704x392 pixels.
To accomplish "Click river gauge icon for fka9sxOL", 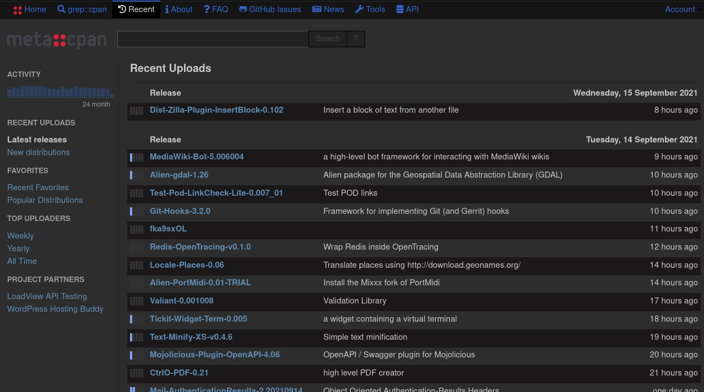I will click(x=137, y=229).
